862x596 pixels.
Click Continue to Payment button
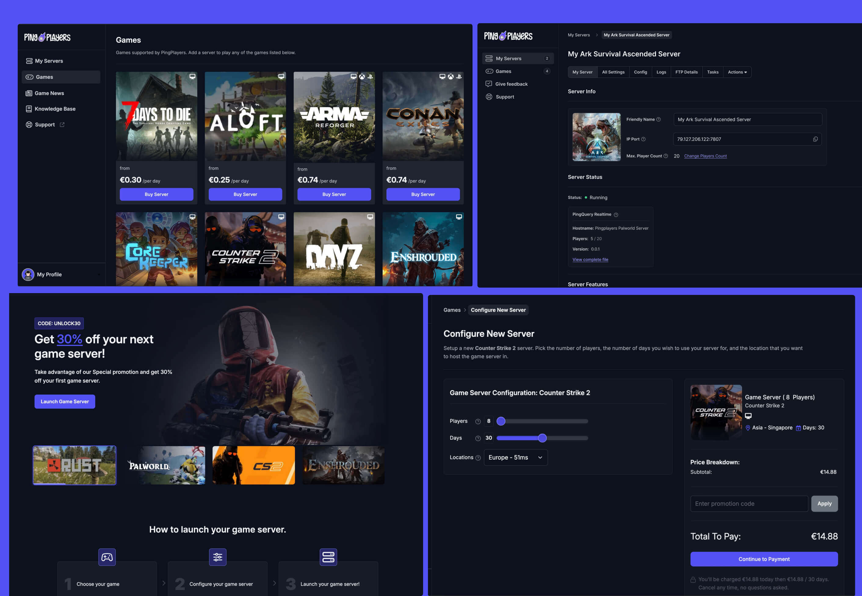tap(764, 559)
